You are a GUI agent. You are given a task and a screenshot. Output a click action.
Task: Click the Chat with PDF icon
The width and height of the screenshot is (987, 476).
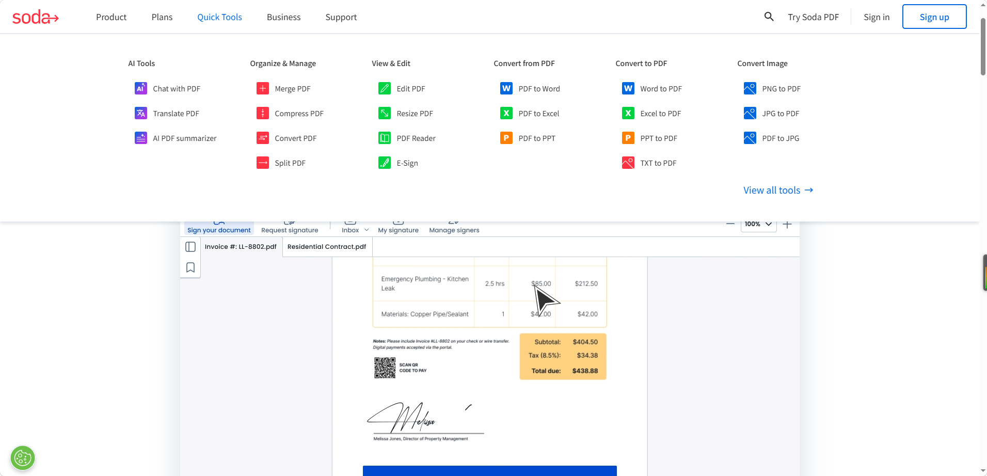[141, 88]
